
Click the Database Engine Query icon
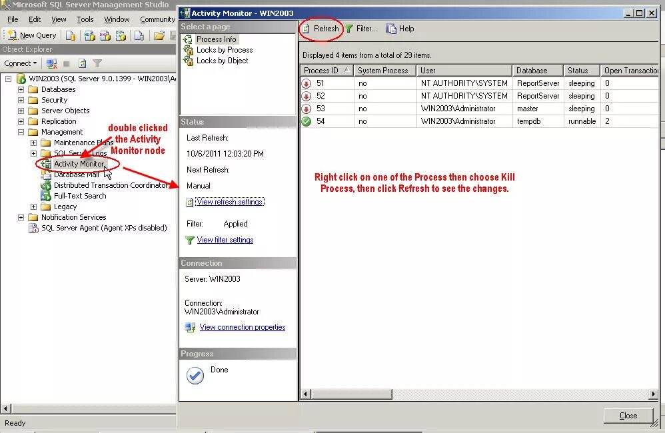(x=71, y=35)
